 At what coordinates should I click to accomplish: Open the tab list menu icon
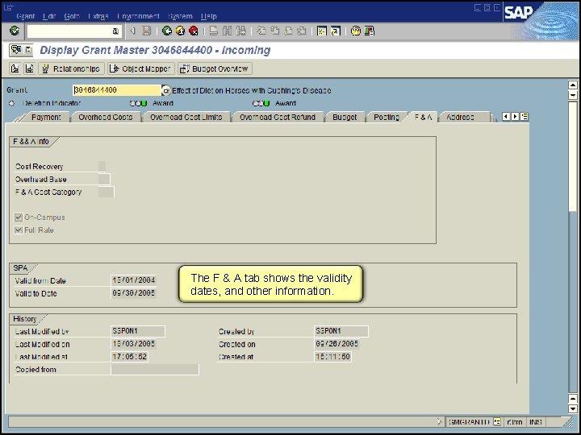(524, 117)
